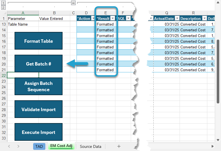Click 'Formatted' cell in row 15
The height and width of the screenshot is (151, 221).
pos(106,36)
